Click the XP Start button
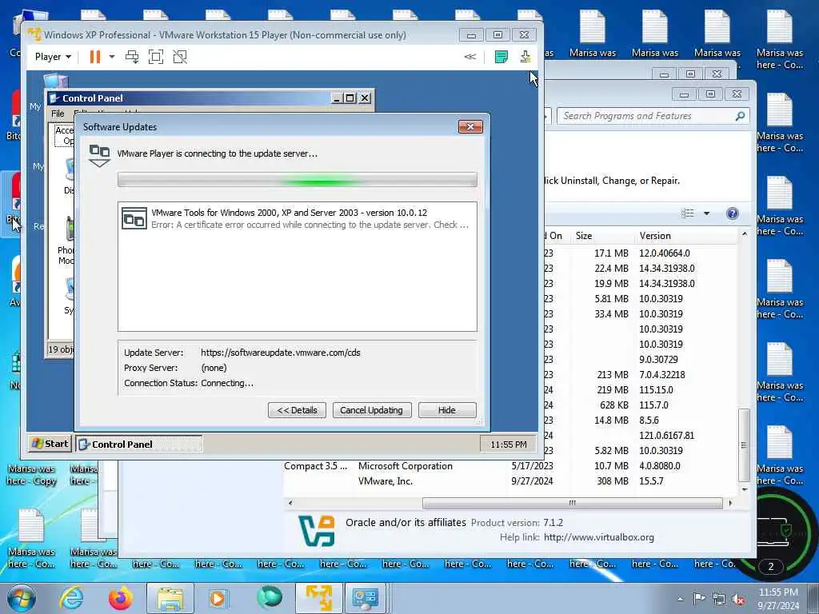Viewport: 819px width, 614px height. click(x=50, y=444)
